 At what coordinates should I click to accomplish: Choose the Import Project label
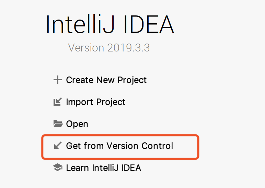(x=96, y=102)
